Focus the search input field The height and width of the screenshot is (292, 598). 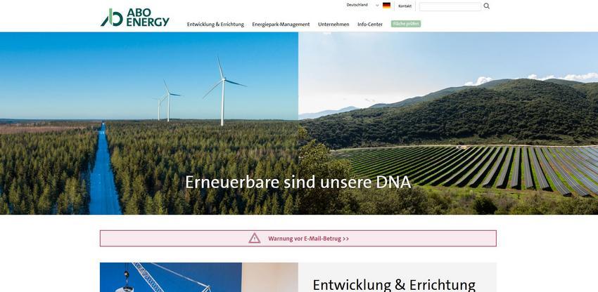click(450, 6)
